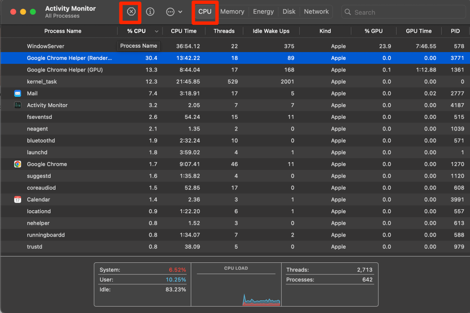Select the Network tab
The image size is (470, 313).
click(x=316, y=12)
